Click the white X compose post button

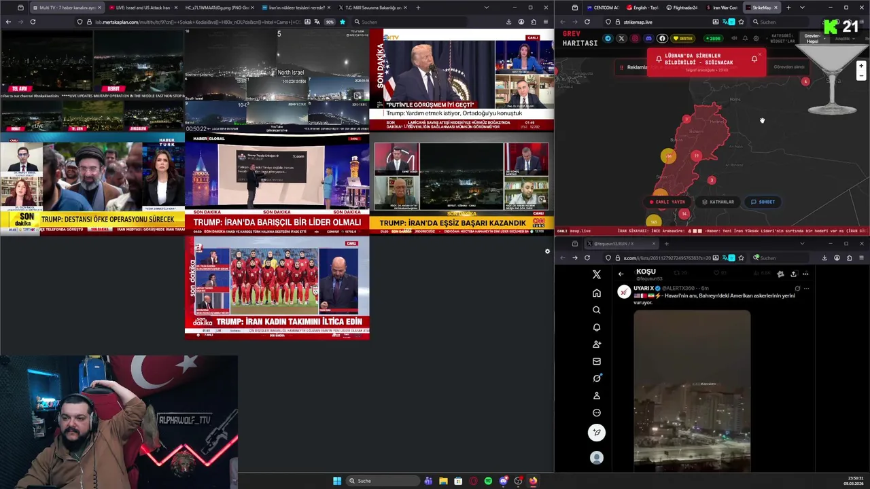tap(596, 433)
